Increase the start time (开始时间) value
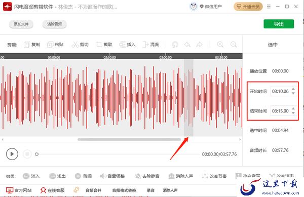 point(293,89)
